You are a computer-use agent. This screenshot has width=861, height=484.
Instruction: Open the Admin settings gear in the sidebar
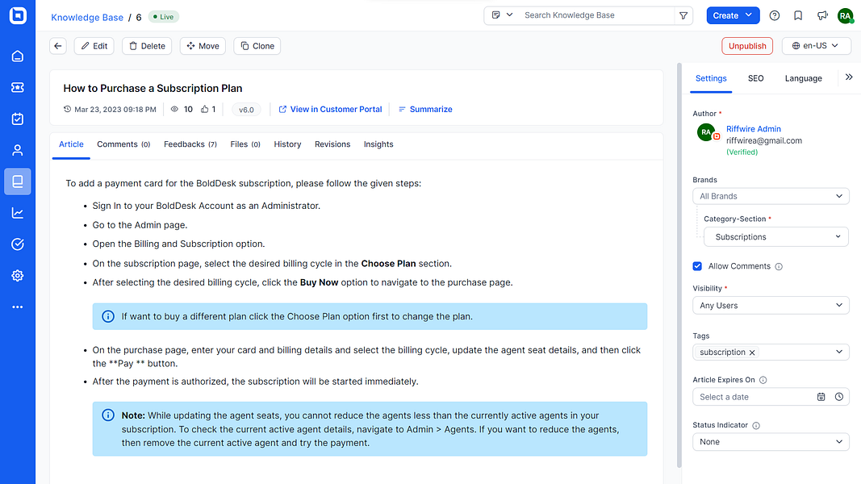point(18,275)
